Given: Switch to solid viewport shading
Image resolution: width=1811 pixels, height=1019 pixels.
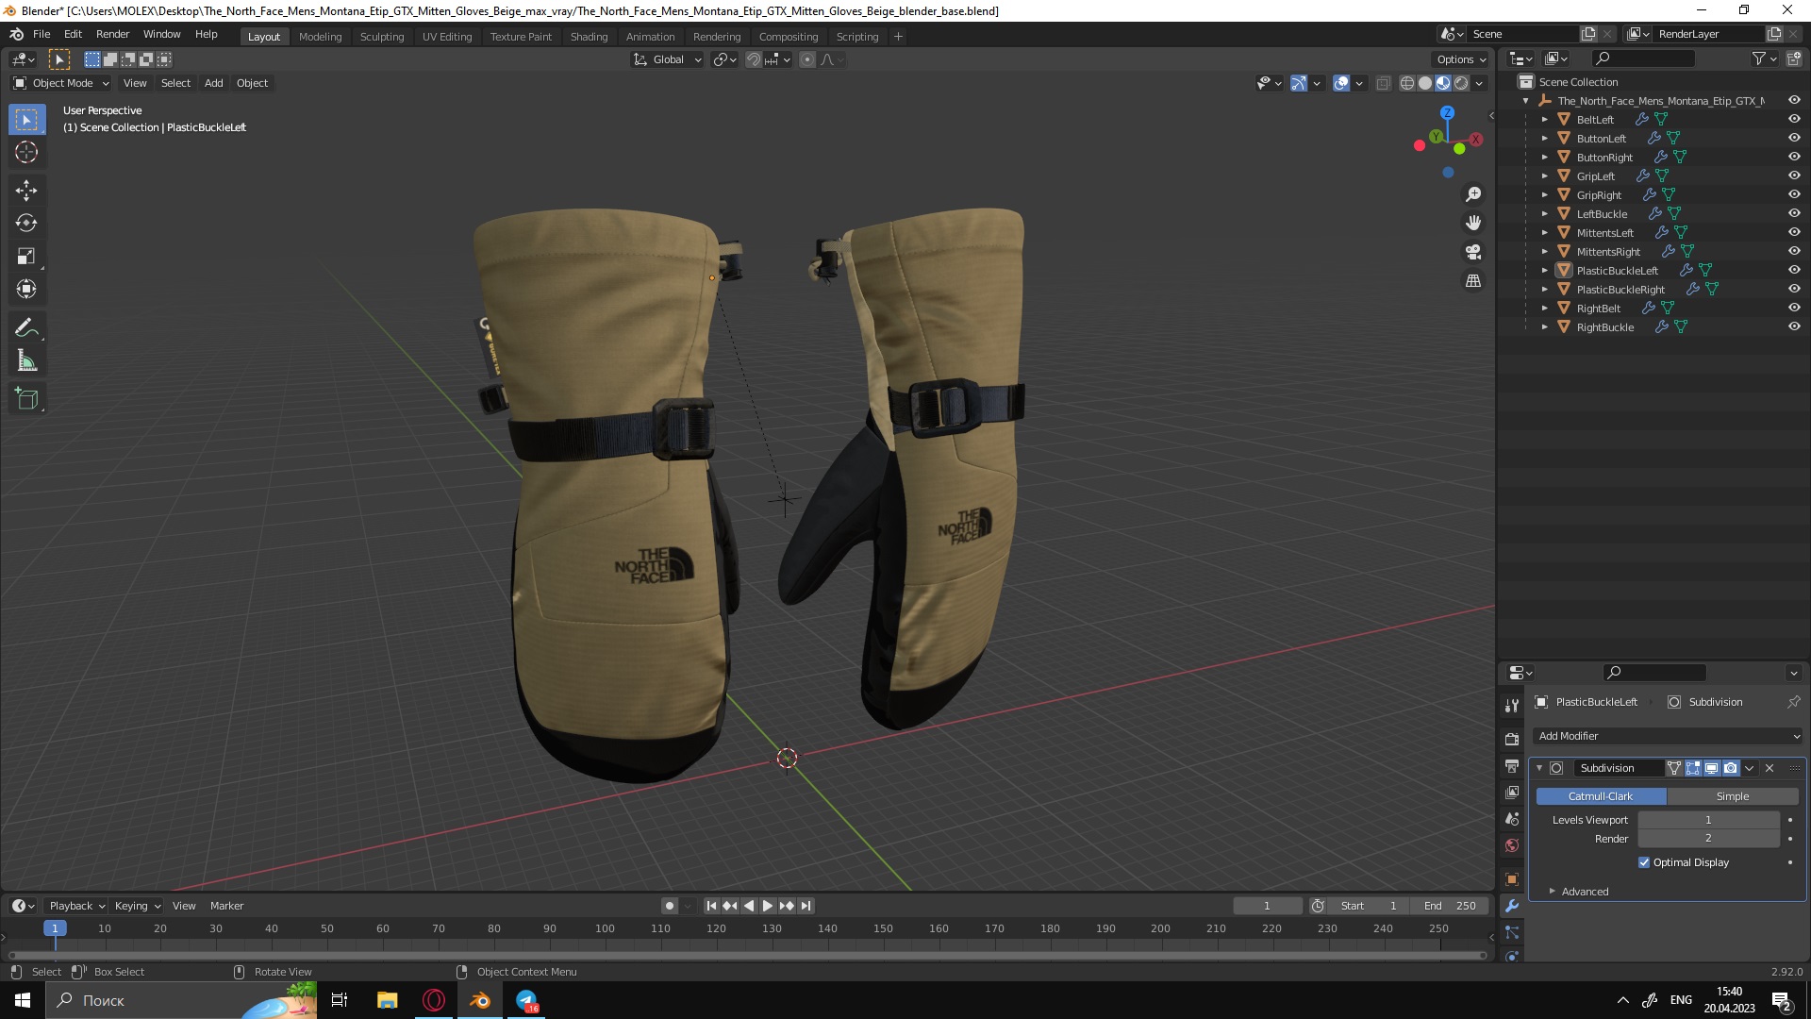Looking at the screenshot, I should tap(1425, 83).
